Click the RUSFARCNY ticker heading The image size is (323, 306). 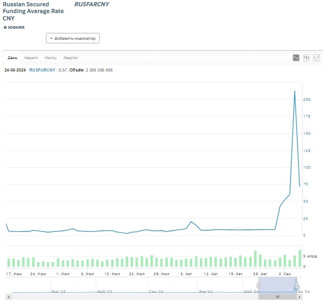coord(92,4)
